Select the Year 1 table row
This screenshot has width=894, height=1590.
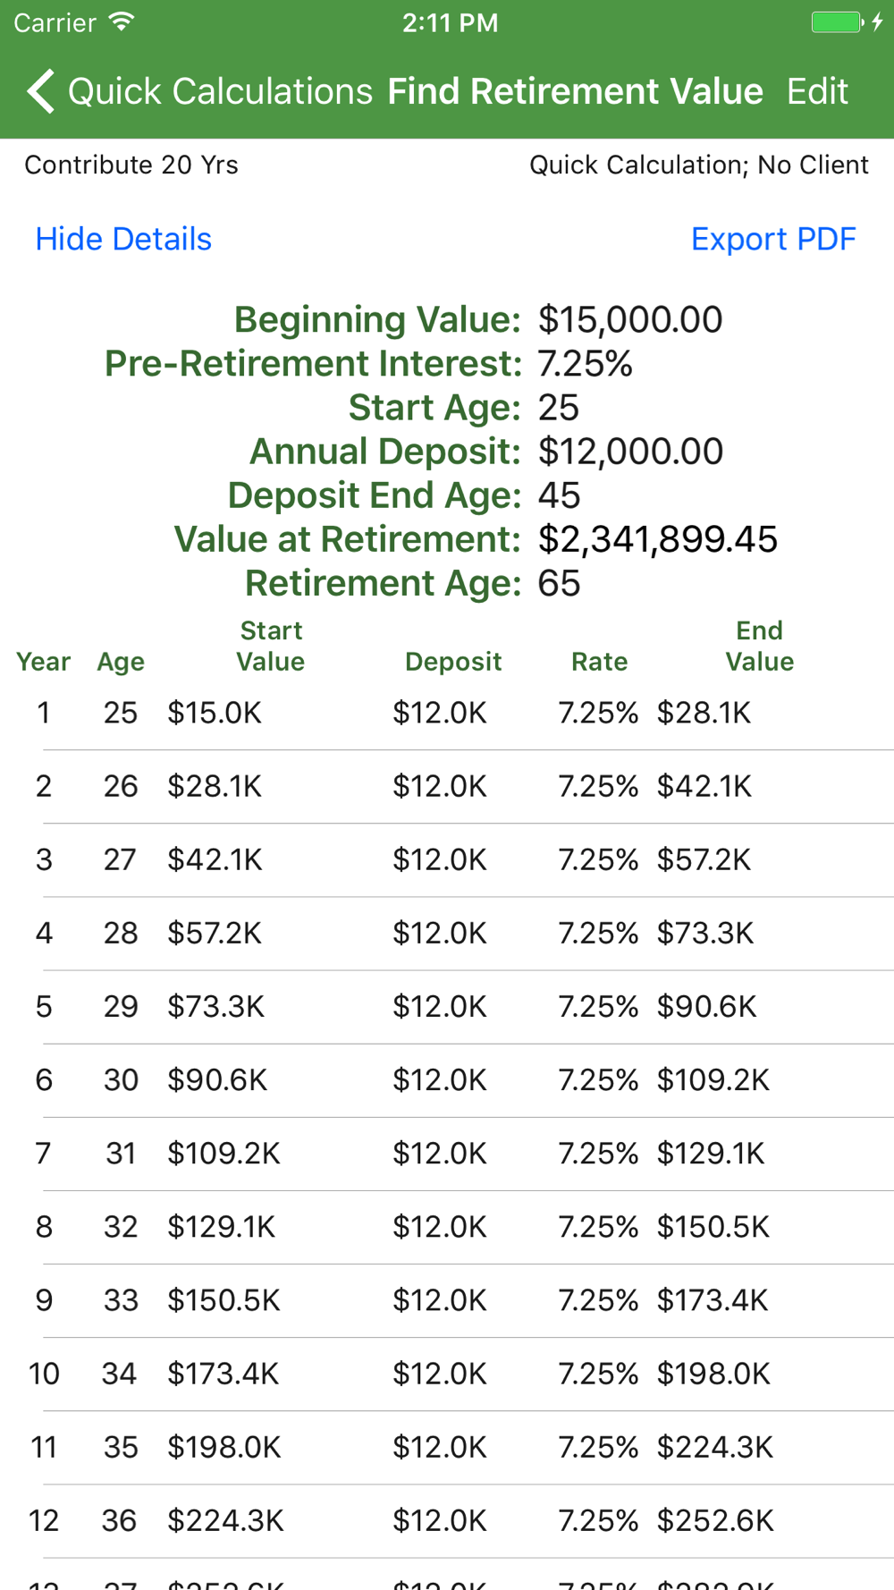click(447, 713)
